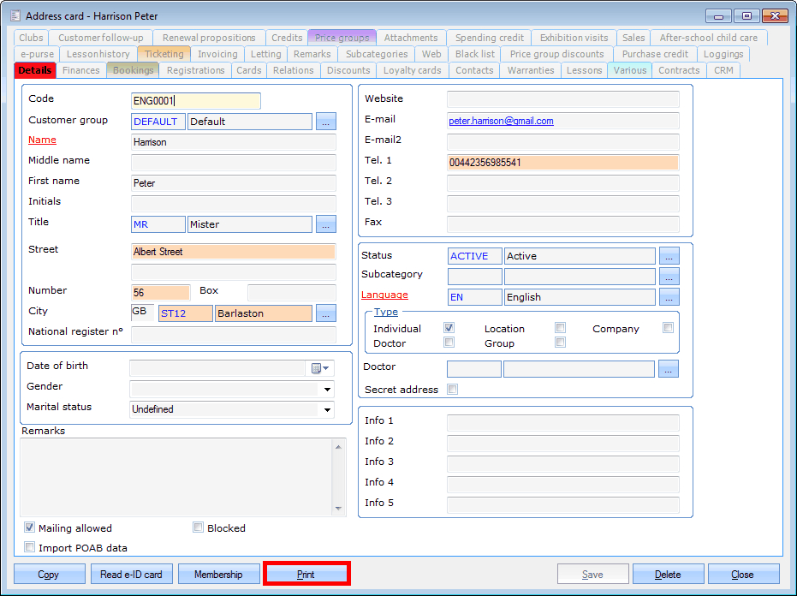Tick the Secret address checkbox
The width and height of the screenshot is (797, 596).
tap(453, 390)
